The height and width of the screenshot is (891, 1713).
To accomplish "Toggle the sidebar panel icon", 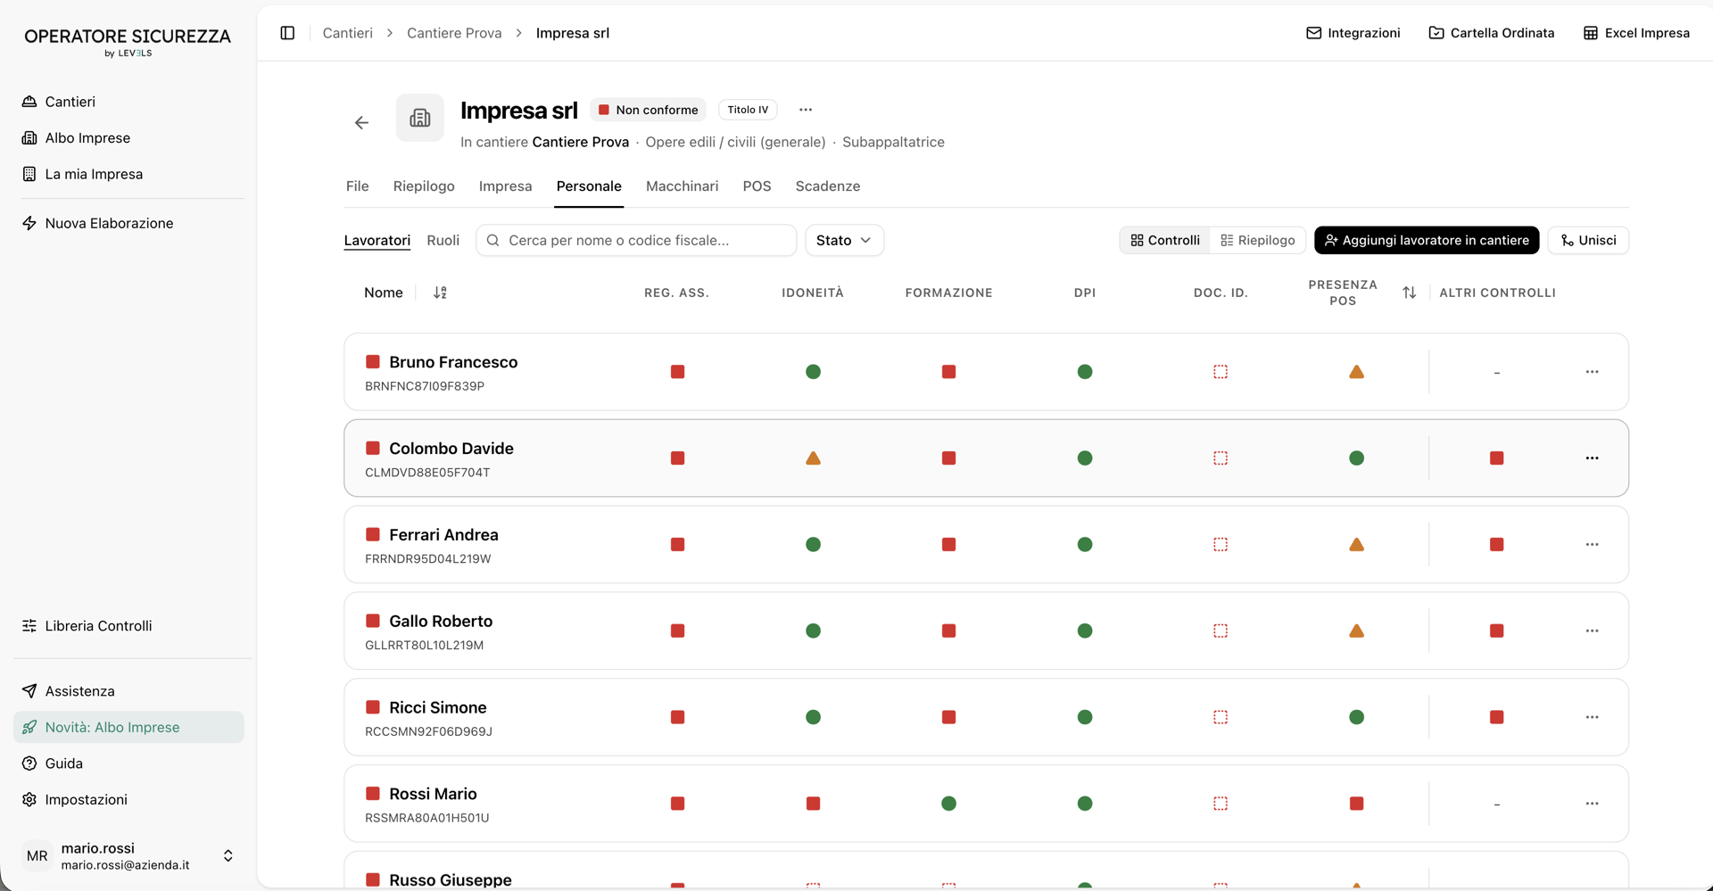I will tap(287, 33).
